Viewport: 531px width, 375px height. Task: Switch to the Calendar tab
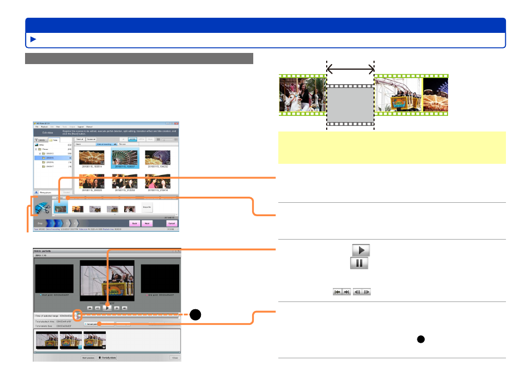click(40, 140)
